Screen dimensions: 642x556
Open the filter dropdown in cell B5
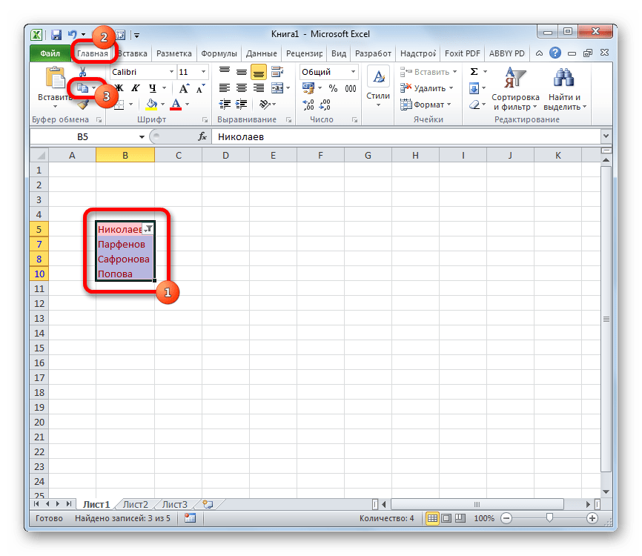coord(148,229)
